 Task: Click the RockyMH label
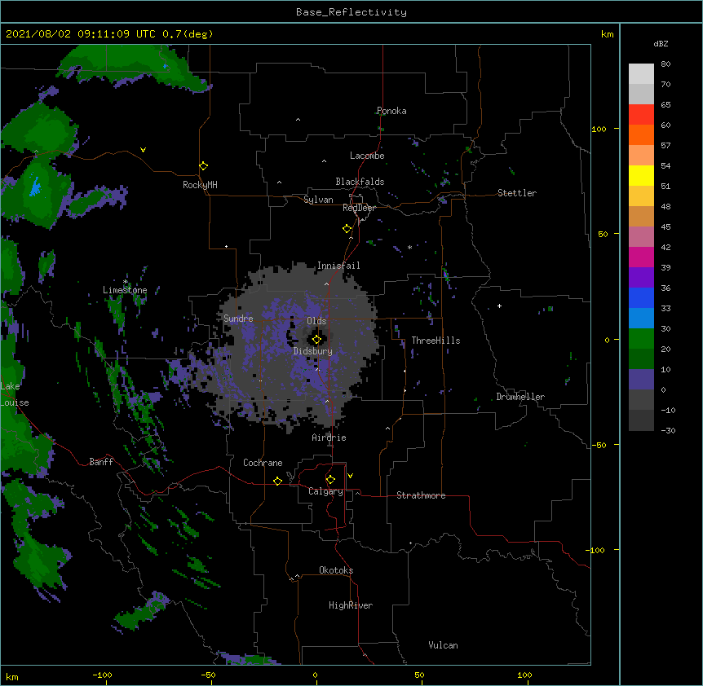(200, 185)
